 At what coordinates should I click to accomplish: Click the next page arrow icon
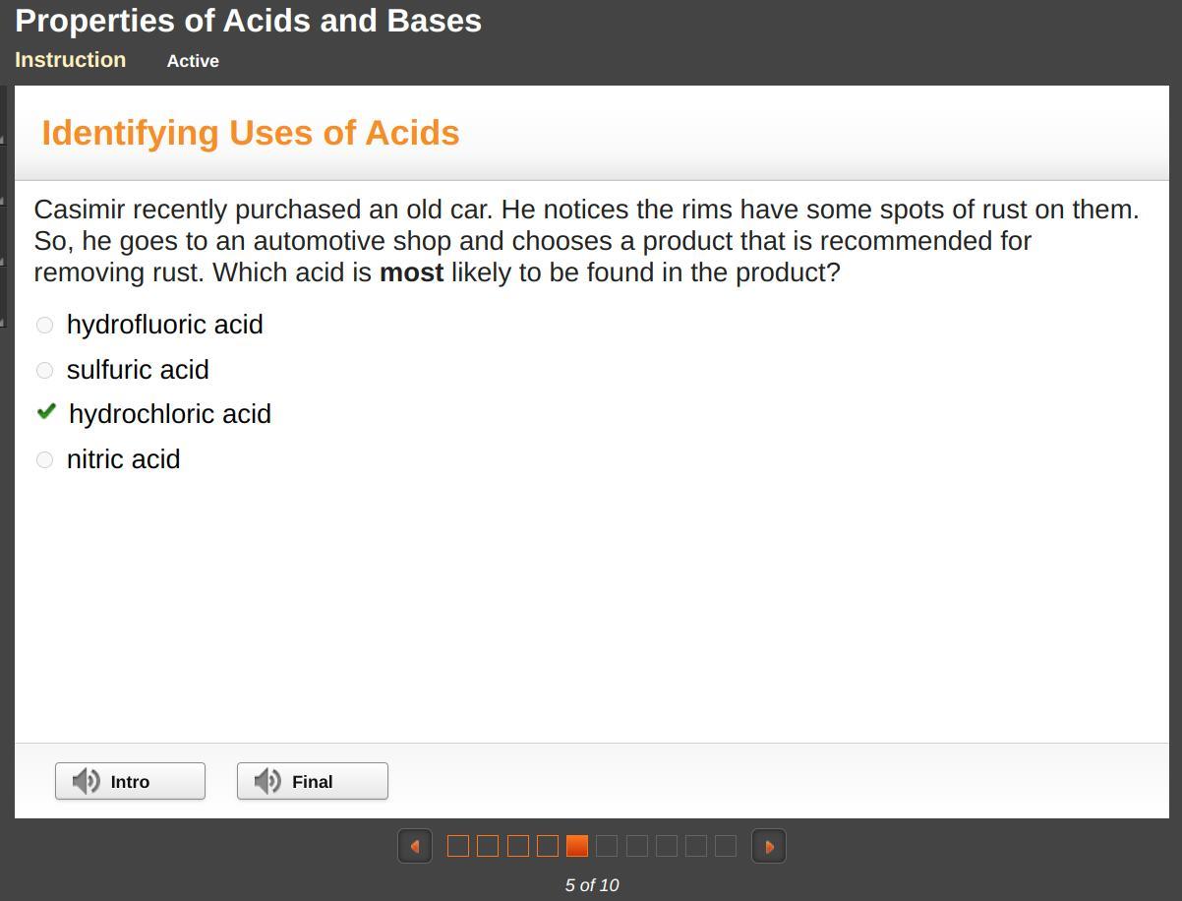click(769, 846)
